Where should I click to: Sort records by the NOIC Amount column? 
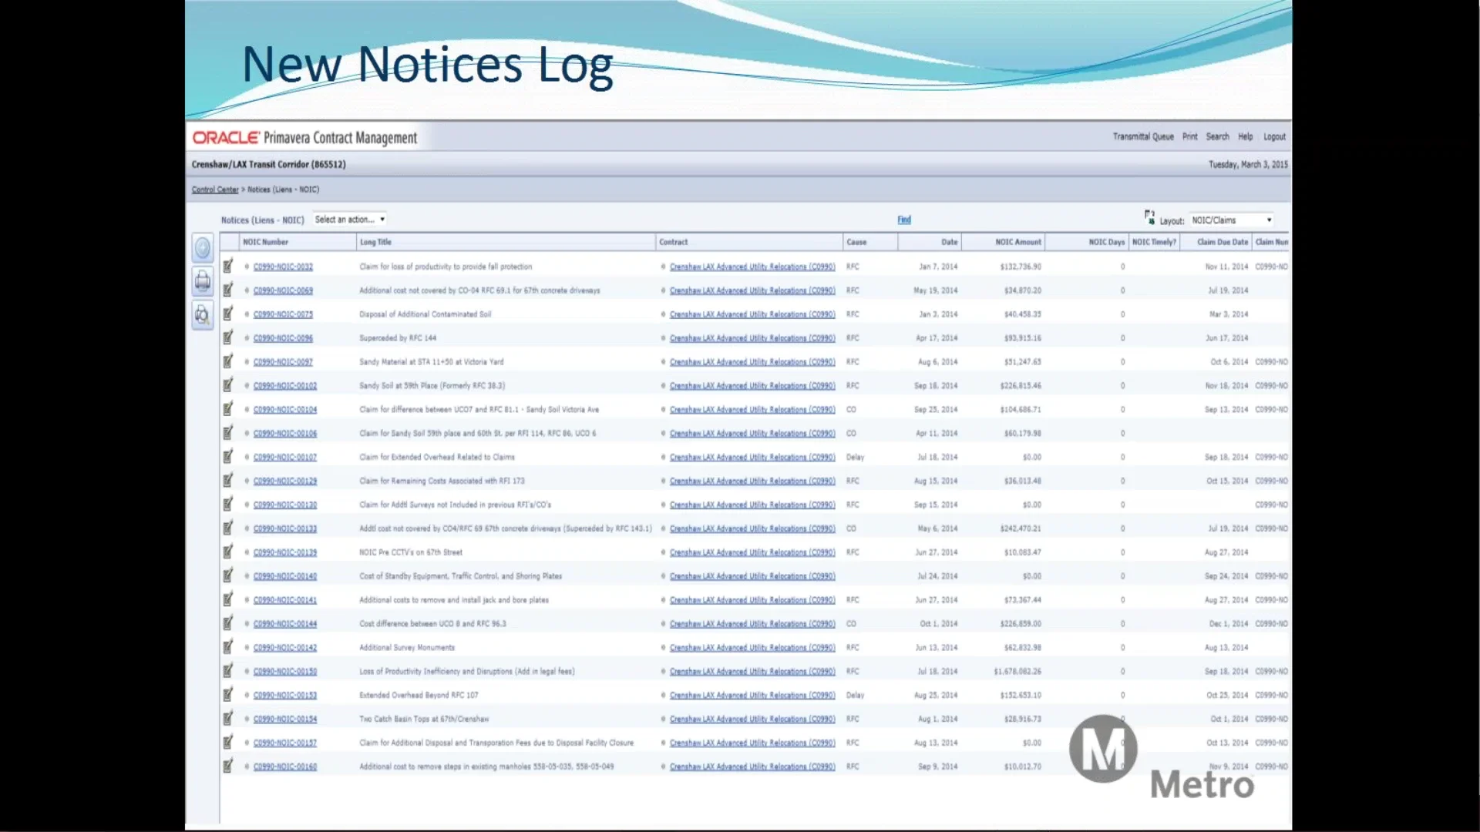coord(1017,242)
